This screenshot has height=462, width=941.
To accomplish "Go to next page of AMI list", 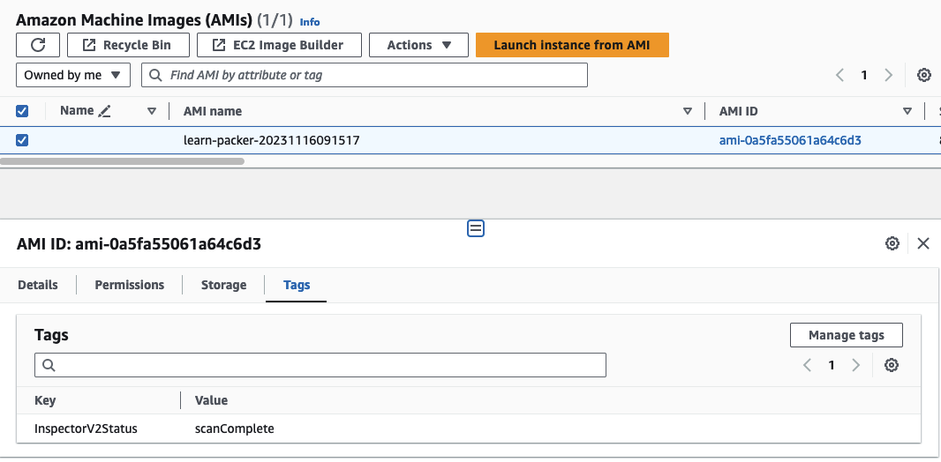I will point(889,75).
